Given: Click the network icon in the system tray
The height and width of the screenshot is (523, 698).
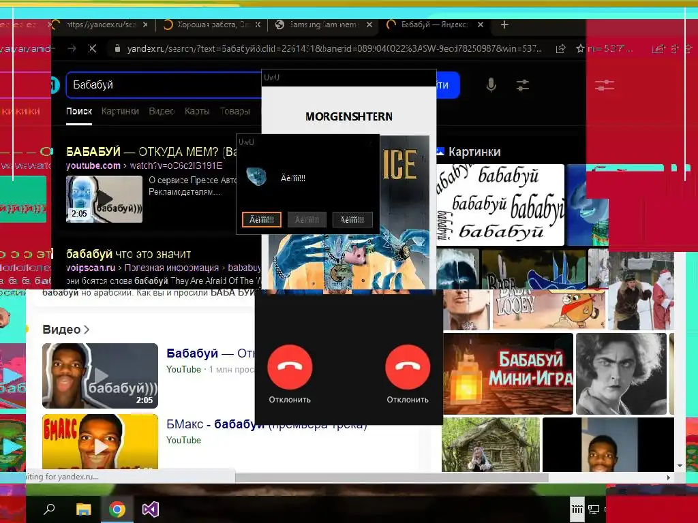Looking at the screenshot, I should [594, 509].
